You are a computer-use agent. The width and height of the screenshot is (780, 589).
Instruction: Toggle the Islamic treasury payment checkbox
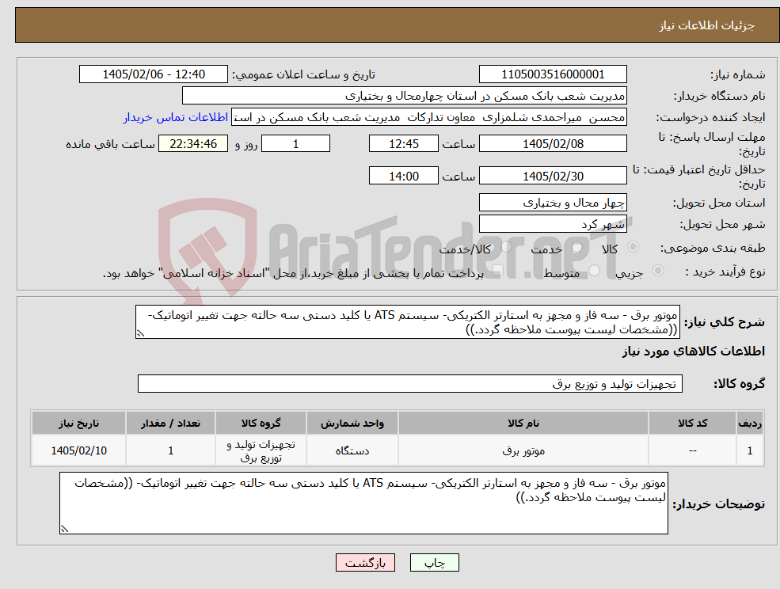click(x=497, y=271)
